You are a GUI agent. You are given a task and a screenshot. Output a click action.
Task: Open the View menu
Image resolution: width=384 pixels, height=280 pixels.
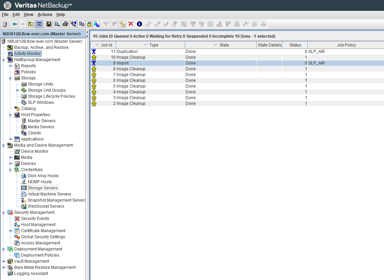tap(29, 15)
